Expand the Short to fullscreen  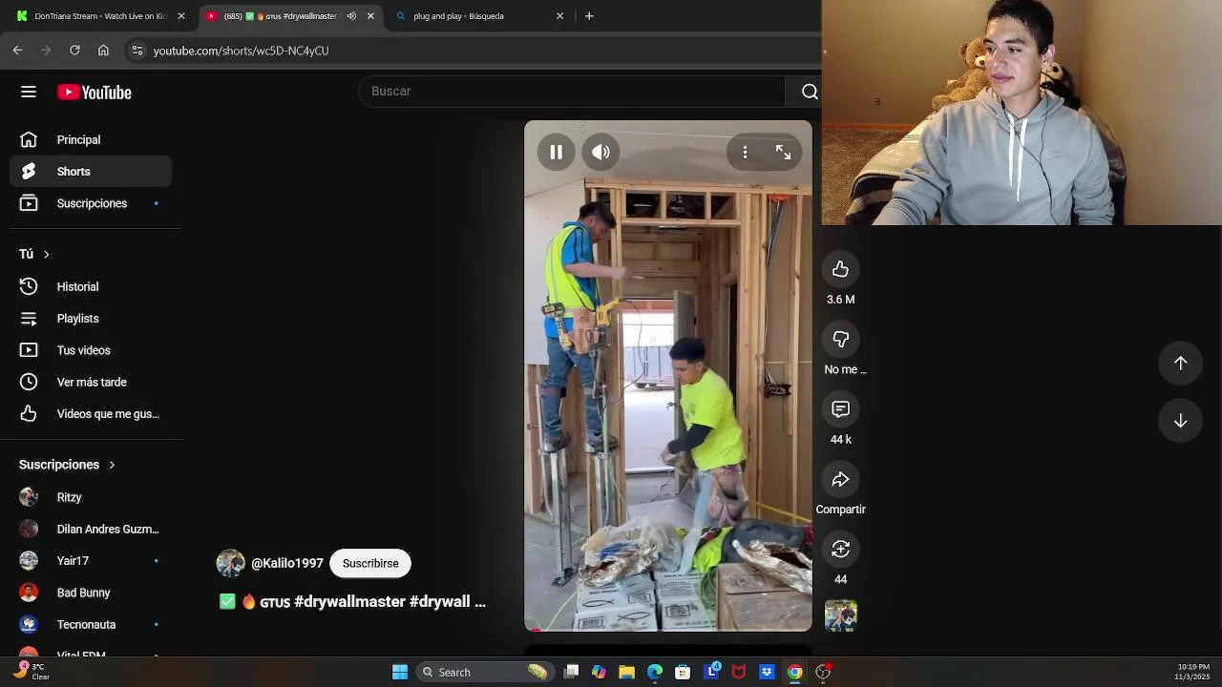(x=783, y=152)
